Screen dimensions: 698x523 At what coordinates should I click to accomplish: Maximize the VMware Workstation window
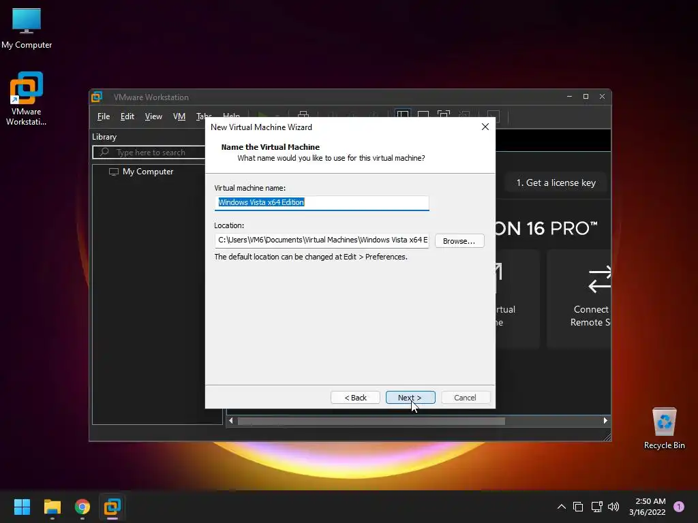click(586, 97)
